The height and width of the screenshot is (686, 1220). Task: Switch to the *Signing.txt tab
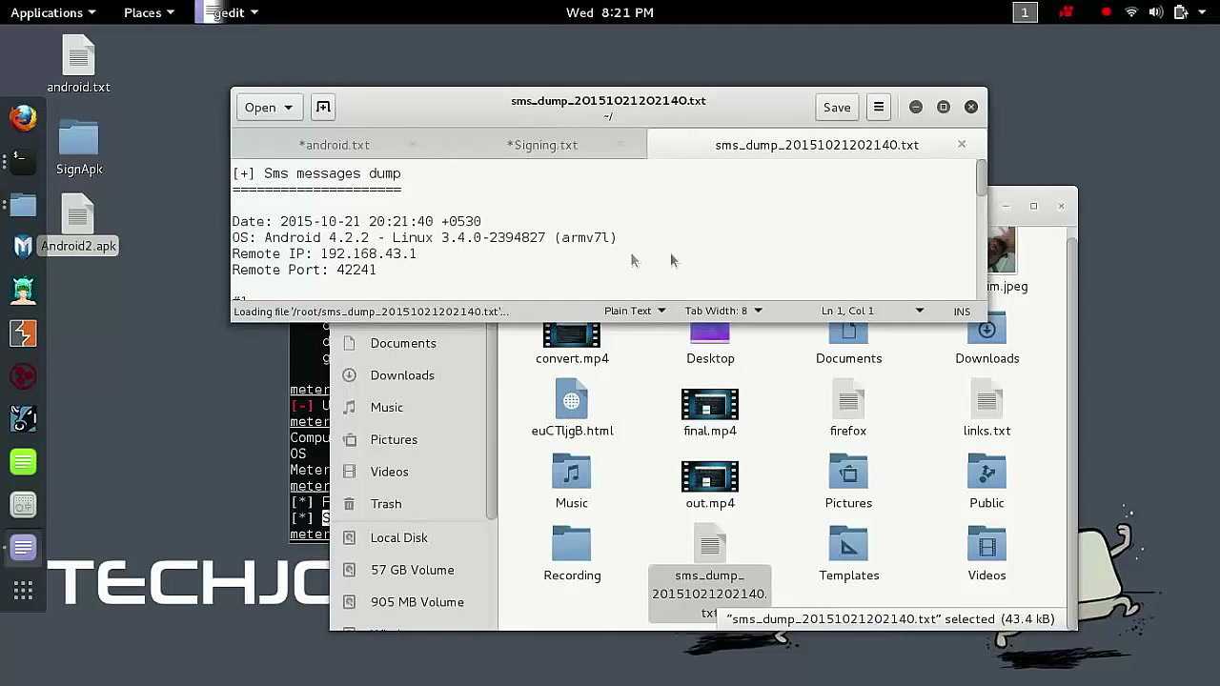coord(541,145)
